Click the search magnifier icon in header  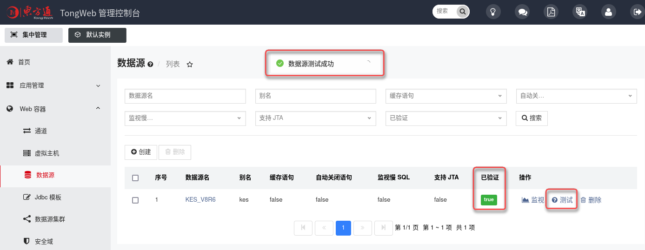click(462, 12)
